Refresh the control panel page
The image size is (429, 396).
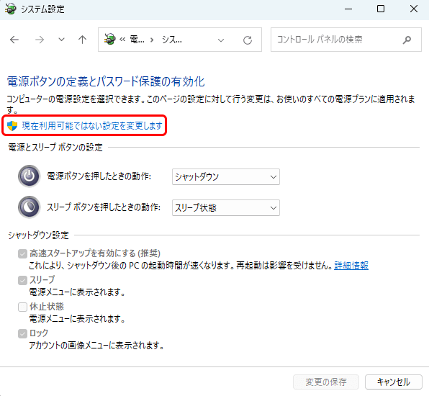[248, 40]
